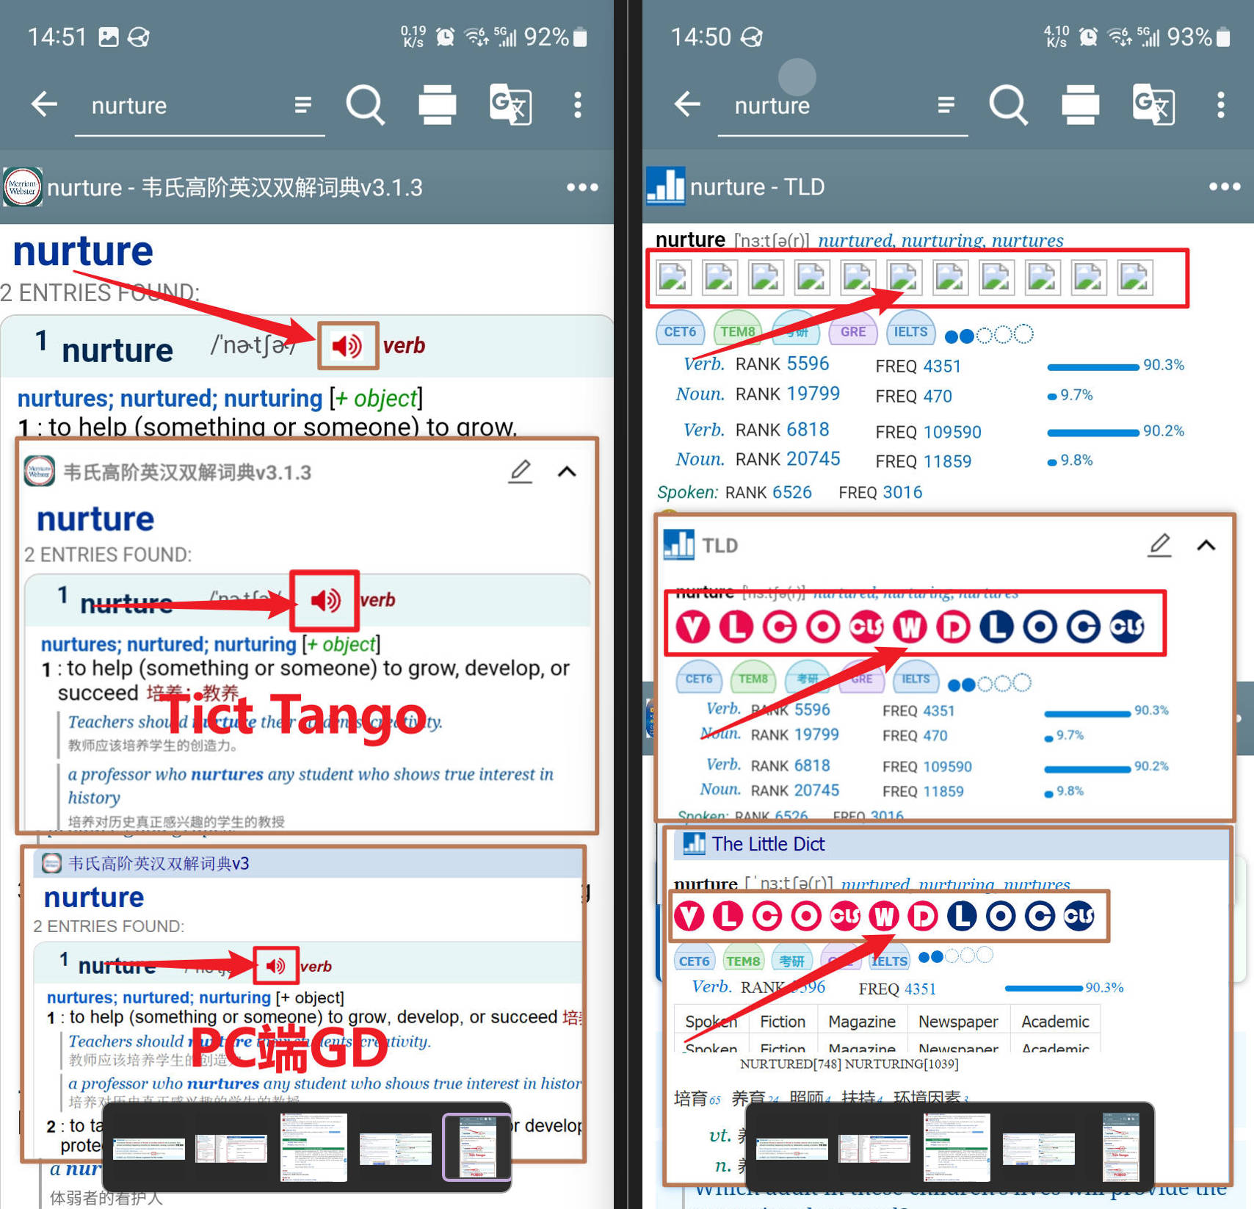Image resolution: width=1254 pixels, height=1209 pixels.
Task: Open vertical three-dot overflow menu on left screen
Action: point(578,105)
